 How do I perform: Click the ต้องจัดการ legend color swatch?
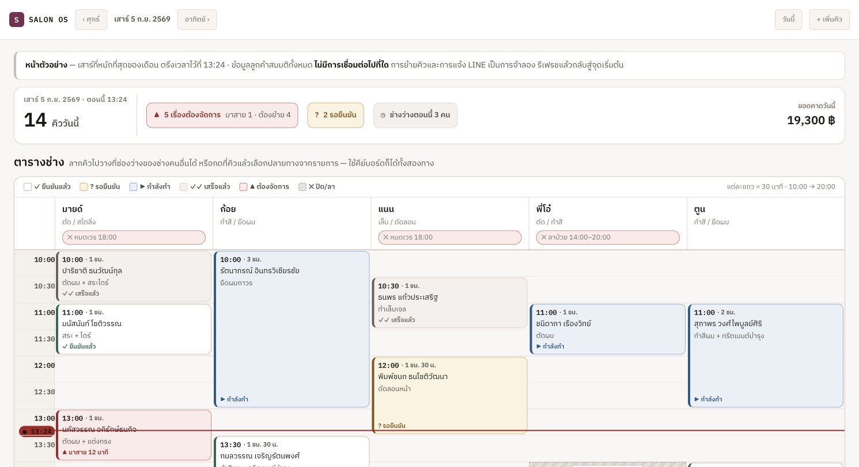pyautogui.click(x=244, y=187)
